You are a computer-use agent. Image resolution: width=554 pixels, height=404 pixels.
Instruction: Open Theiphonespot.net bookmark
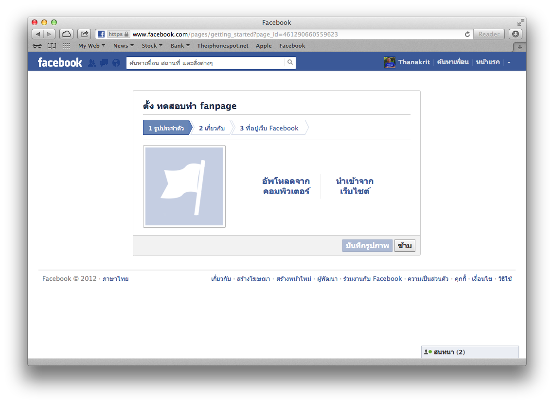[x=223, y=46]
